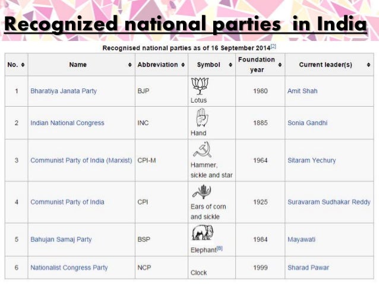Follow the Amit Shah leader link

tap(302, 91)
